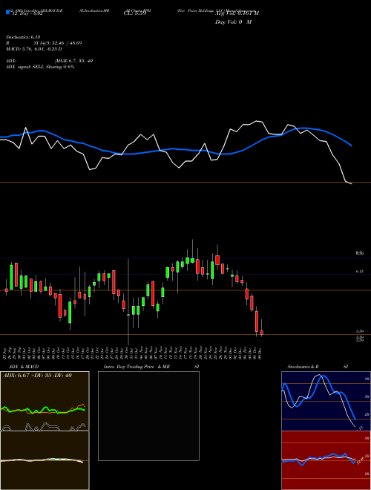Viewport: 371px width, 490px height.
Task: Click the '6.15' price axis label
Action: coord(359,272)
